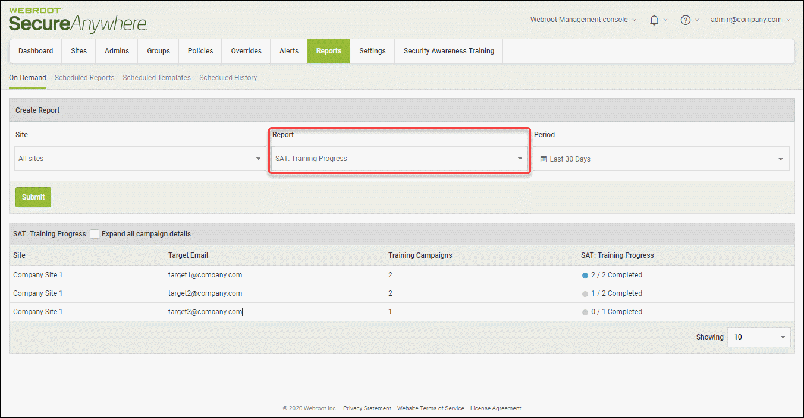Image resolution: width=804 pixels, height=418 pixels.
Task: Open the Period dropdown Last 30 Days
Action: click(661, 159)
